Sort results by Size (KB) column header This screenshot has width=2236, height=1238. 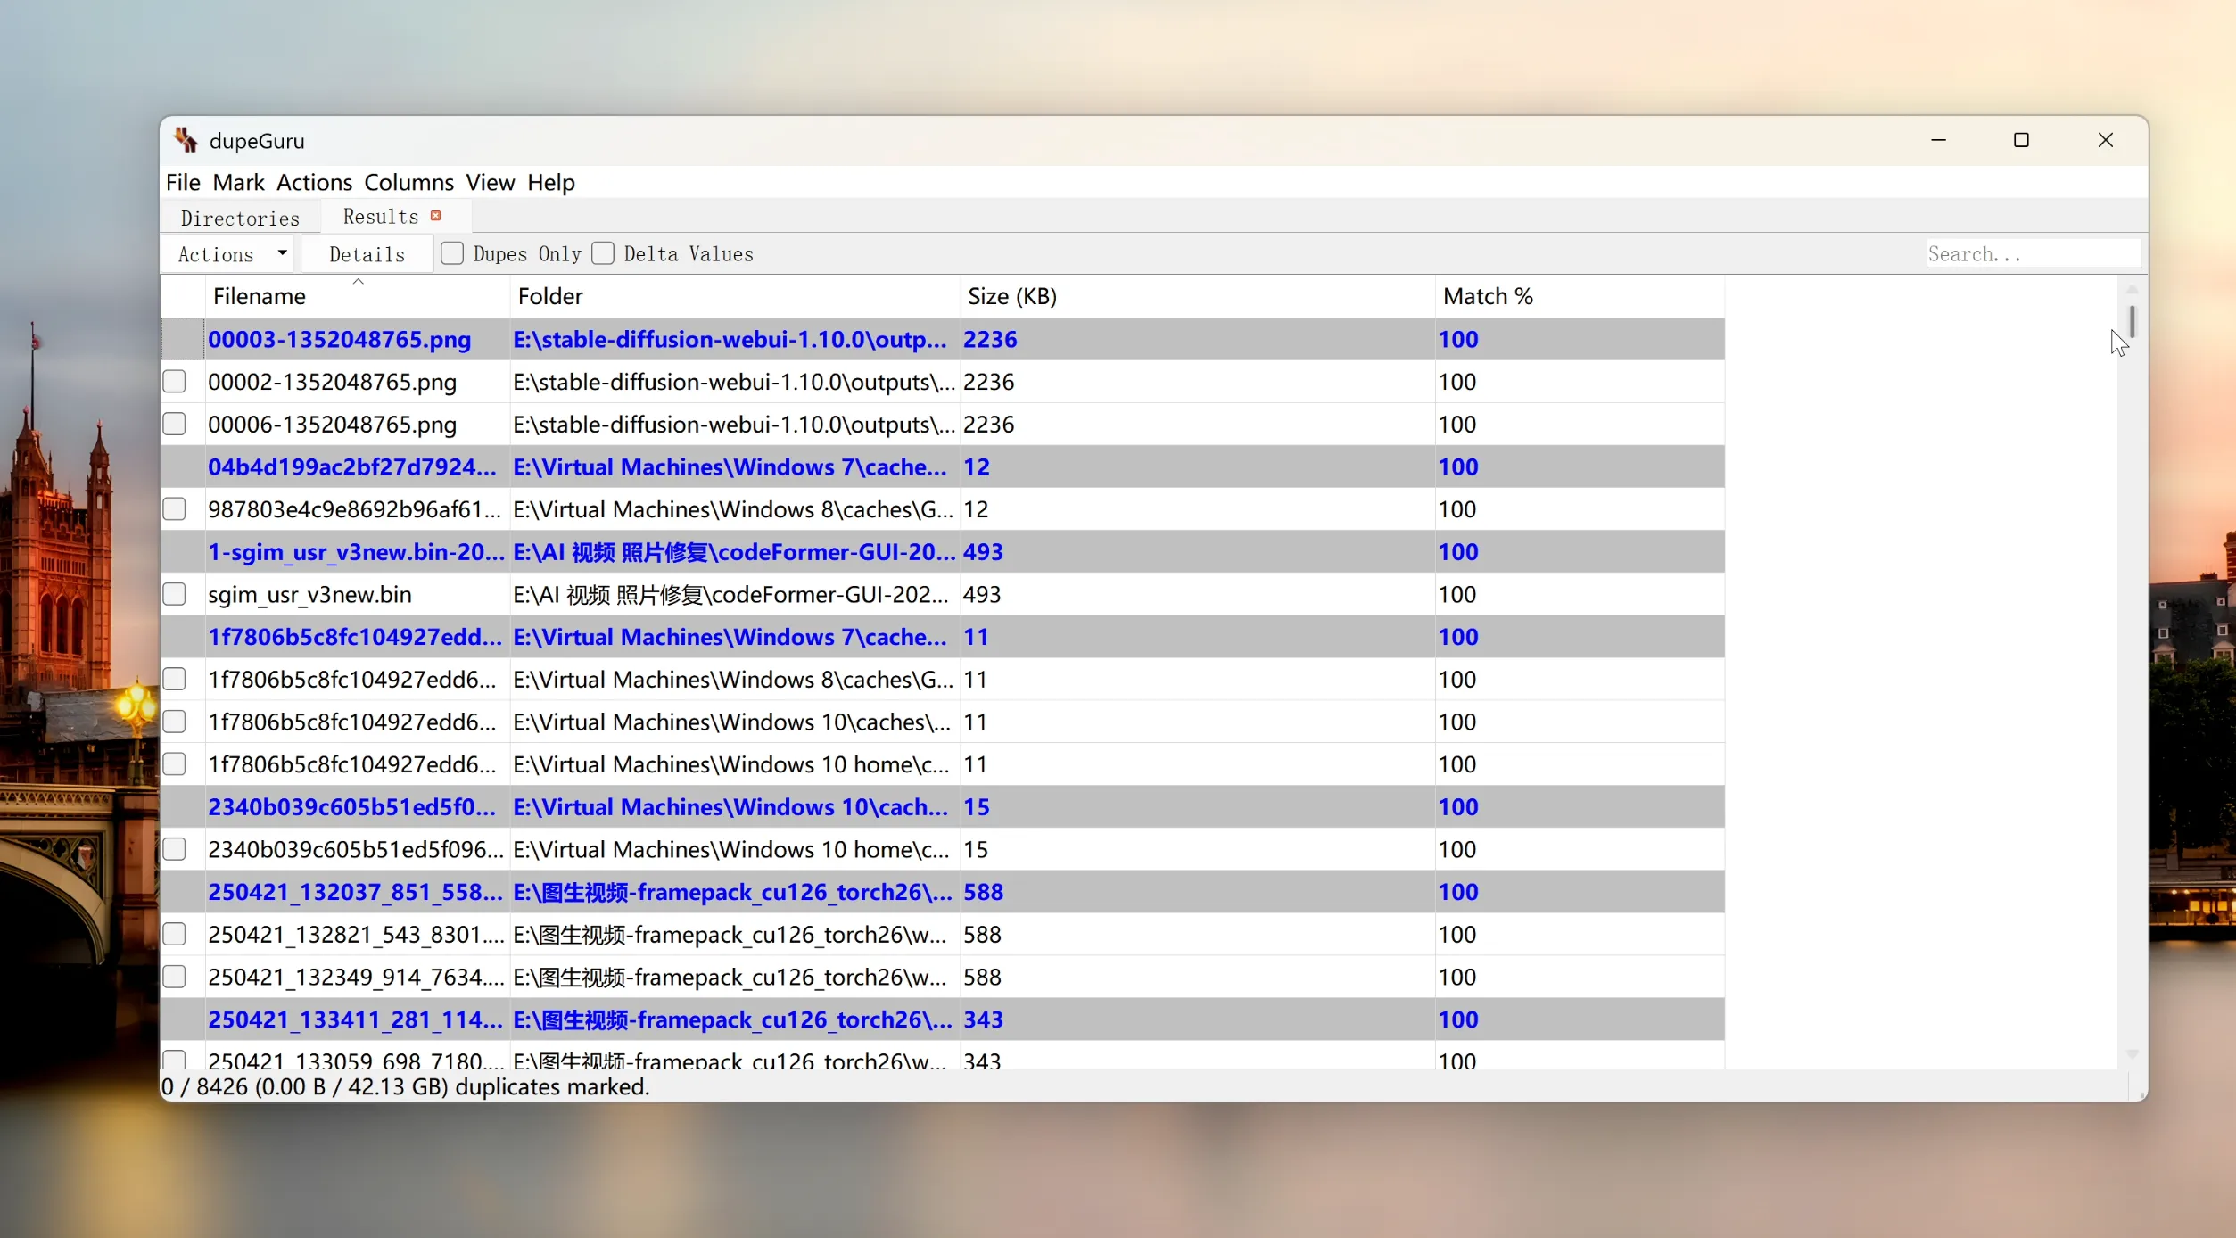point(1012,296)
